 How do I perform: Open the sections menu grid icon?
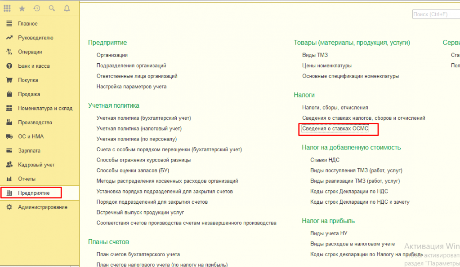pos(7,9)
